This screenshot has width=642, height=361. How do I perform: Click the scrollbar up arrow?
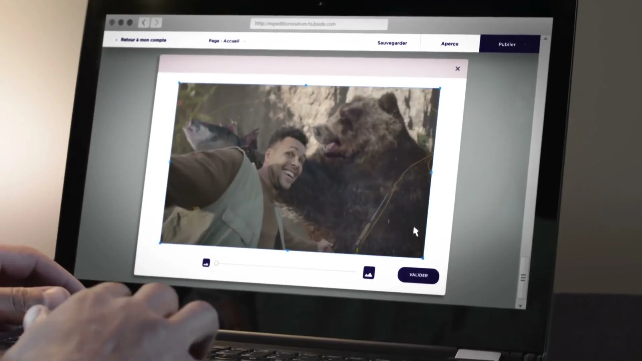[545, 39]
